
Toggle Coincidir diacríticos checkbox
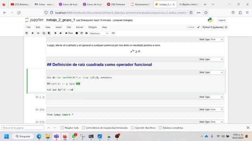[x=132, y=128]
